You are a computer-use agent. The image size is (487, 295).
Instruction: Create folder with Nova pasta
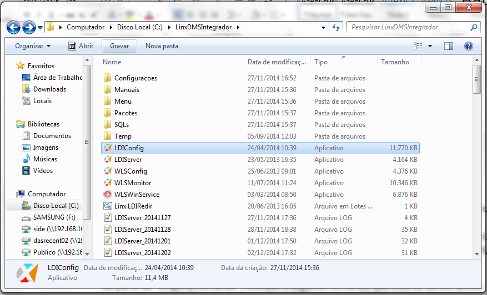(162, 46)
